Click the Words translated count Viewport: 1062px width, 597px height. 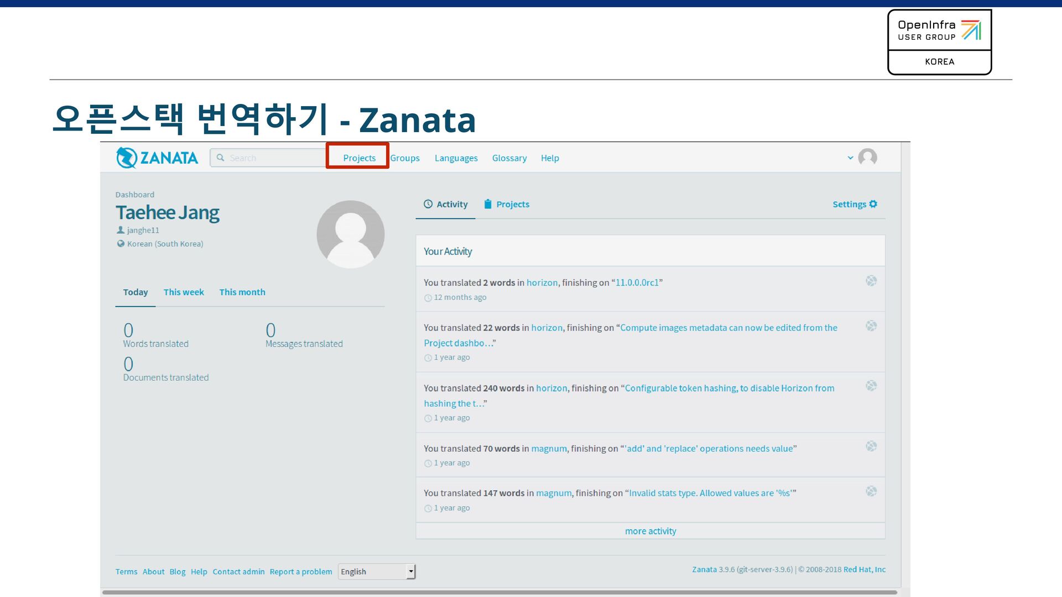[128, 330]
